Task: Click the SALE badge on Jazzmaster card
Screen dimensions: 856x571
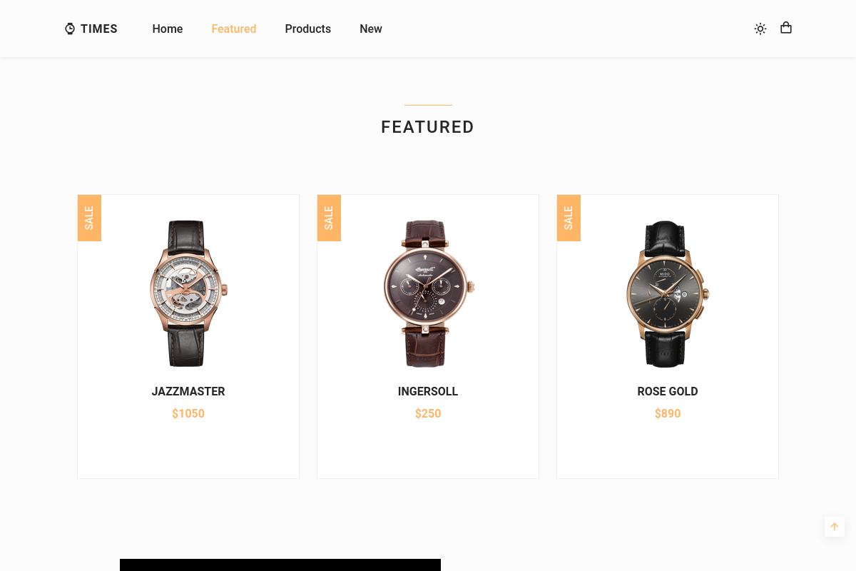Action: point(89,218)
